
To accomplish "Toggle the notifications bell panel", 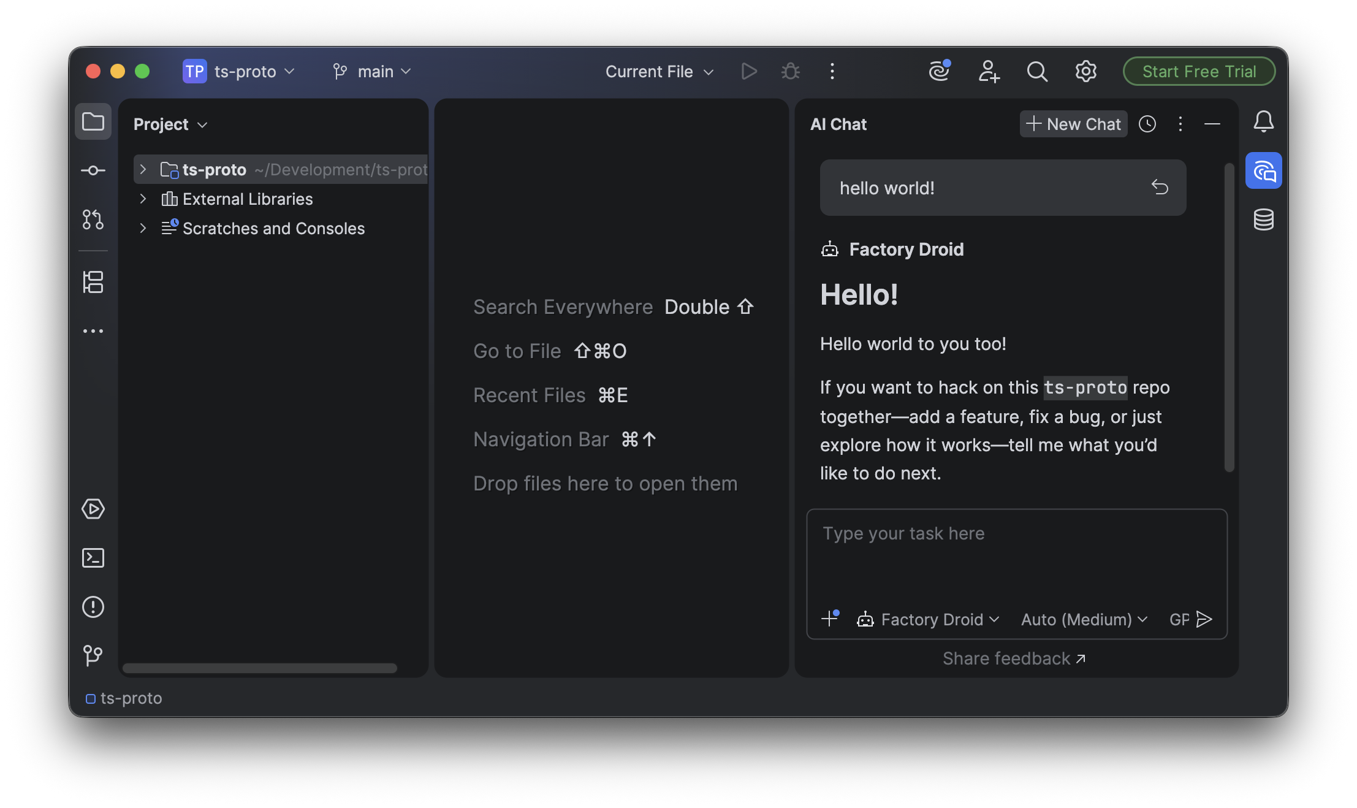I will click(1264, 121).
